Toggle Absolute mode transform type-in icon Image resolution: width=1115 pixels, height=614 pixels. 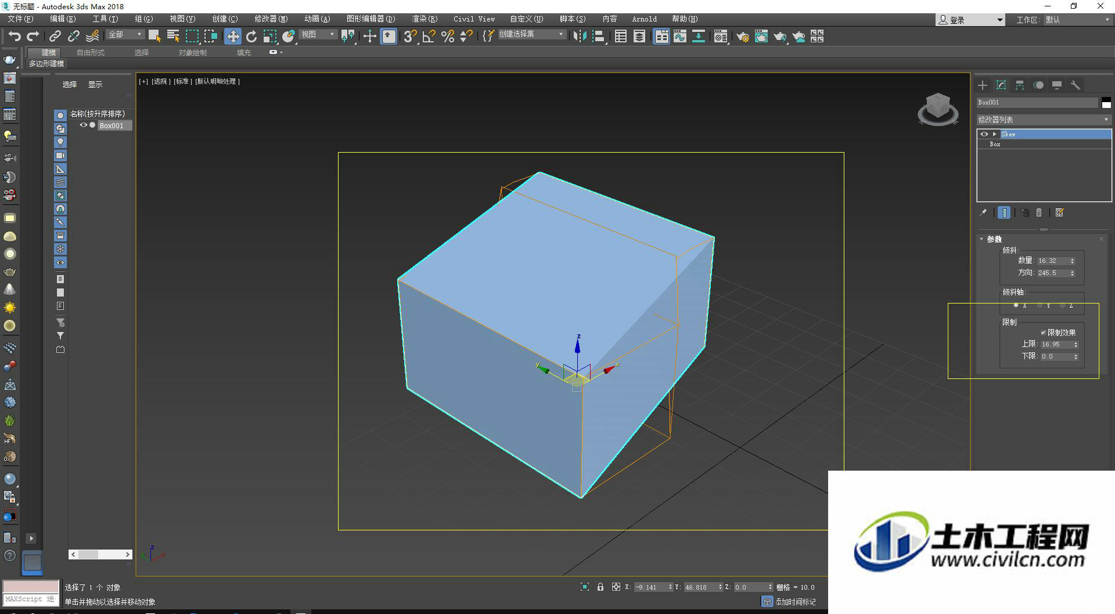616,587
